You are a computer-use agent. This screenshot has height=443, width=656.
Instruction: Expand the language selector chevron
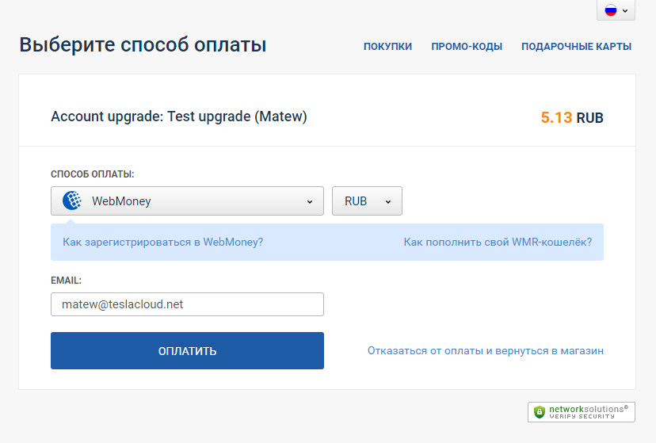point(625,11)
